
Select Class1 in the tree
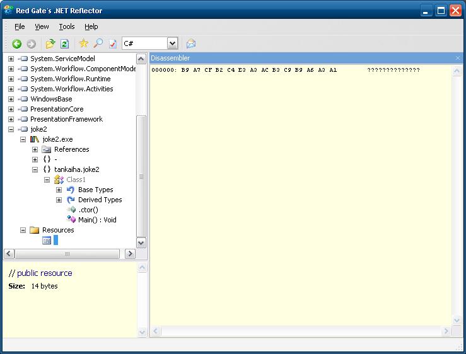(76, 180)
